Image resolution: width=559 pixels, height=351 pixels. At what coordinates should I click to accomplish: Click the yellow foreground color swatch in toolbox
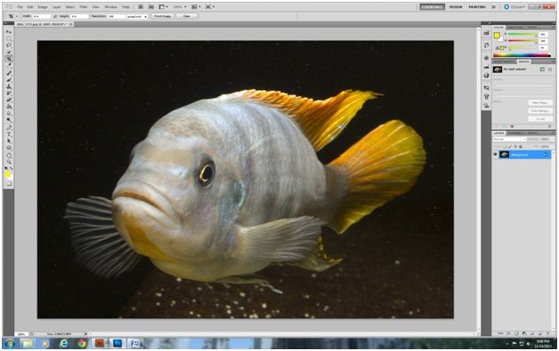(7, 175)
